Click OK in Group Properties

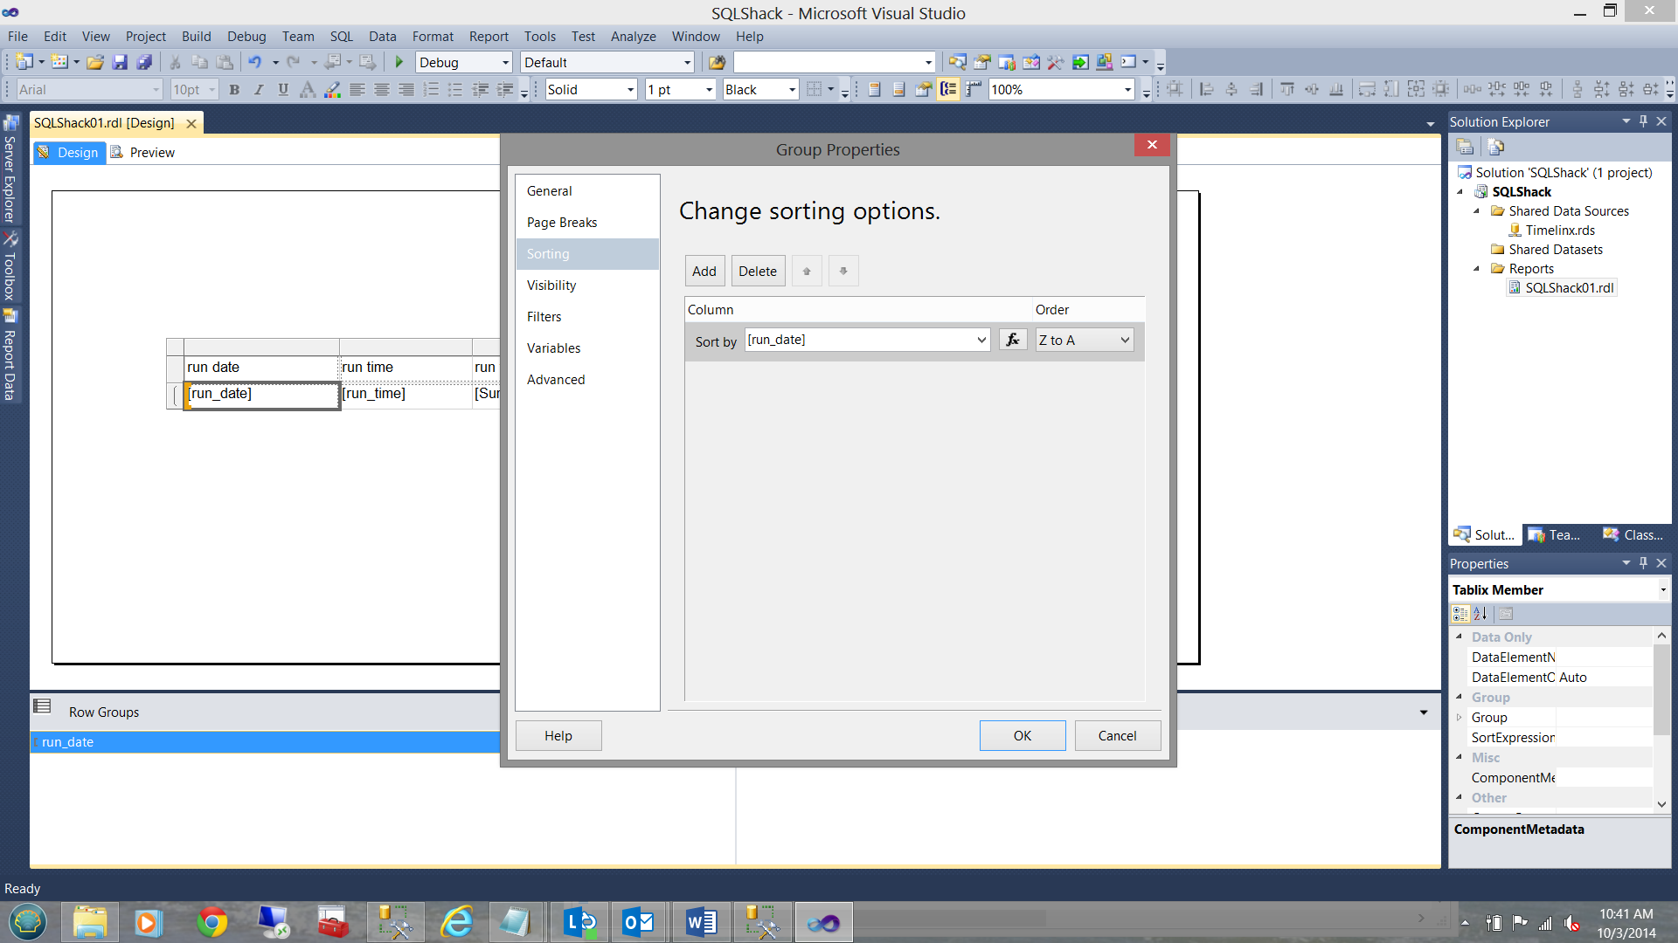pos(1022,736)
